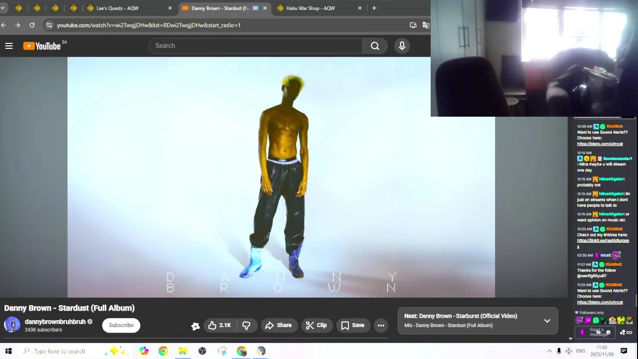Screen dimensions: 638x359
Task: View site information icon in address bar
Action: pos(48,25)
